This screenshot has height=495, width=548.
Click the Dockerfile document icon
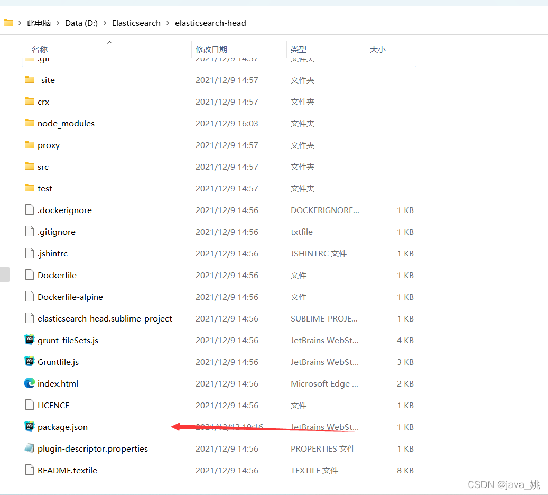tap(30, 274)
